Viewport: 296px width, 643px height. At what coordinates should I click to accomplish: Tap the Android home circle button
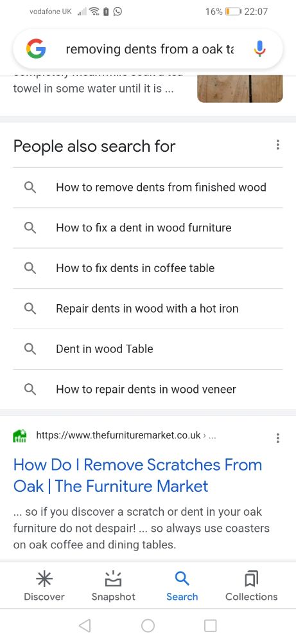click(x=148, y=626)
